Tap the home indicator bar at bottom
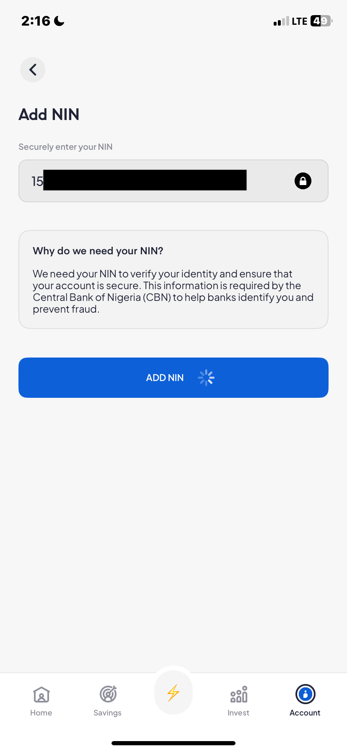This screenshot has height=752, width=347. pyautogui.click(x=173, y=743)
